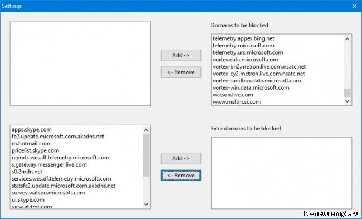The width and height of the screenshot is (362, 219).
Task: Select vortex.data.microsoft.com entry
Action: (x=245, y=60)
